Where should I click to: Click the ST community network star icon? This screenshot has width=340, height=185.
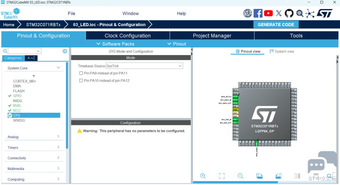point(310,13)
